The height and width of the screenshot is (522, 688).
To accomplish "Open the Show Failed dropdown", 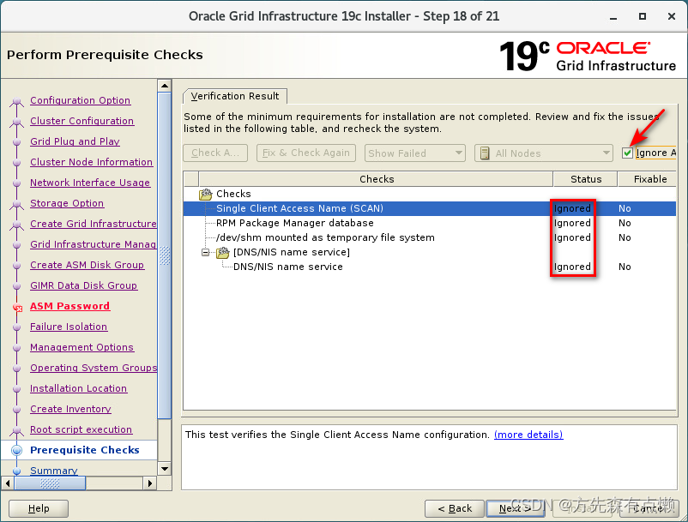I will pos(414,153).
